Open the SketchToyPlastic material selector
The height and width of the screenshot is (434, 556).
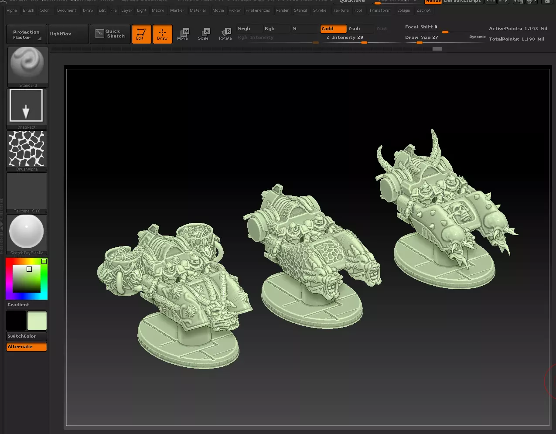[27, 234]
